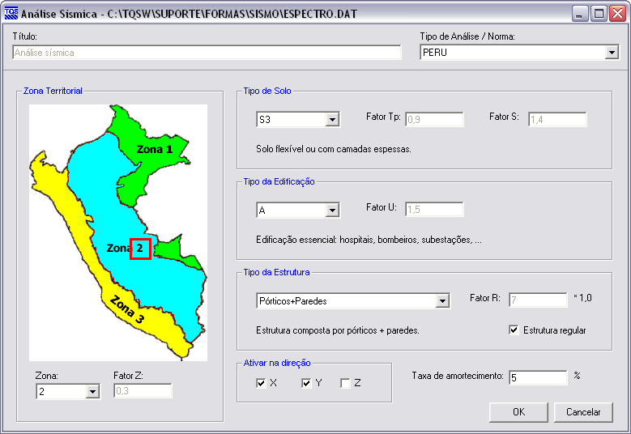Toggle the Y direction checkbox
The image size is (631, 434).
tap(307, 383)
